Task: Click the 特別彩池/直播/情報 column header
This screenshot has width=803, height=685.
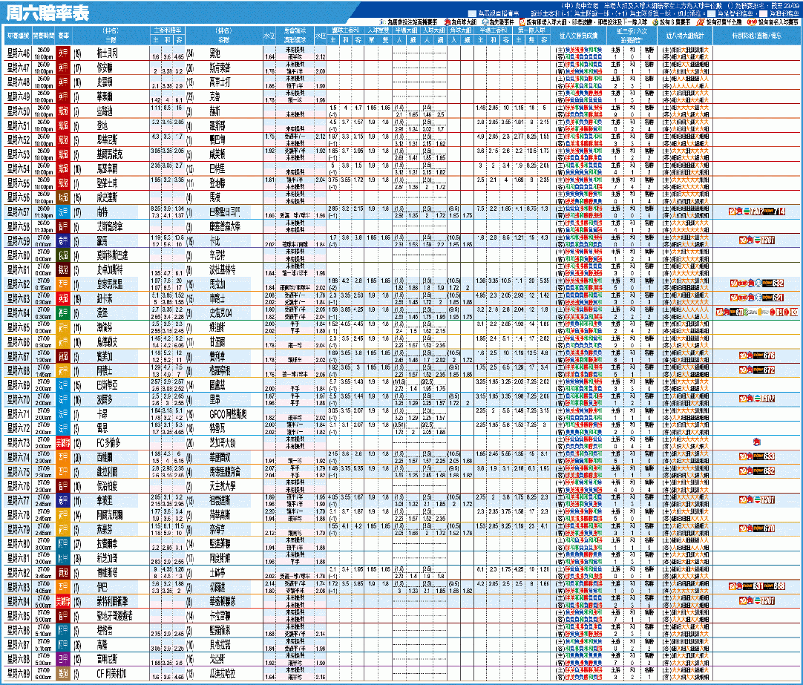Action: pyautogui.click(x=757, y=36)
